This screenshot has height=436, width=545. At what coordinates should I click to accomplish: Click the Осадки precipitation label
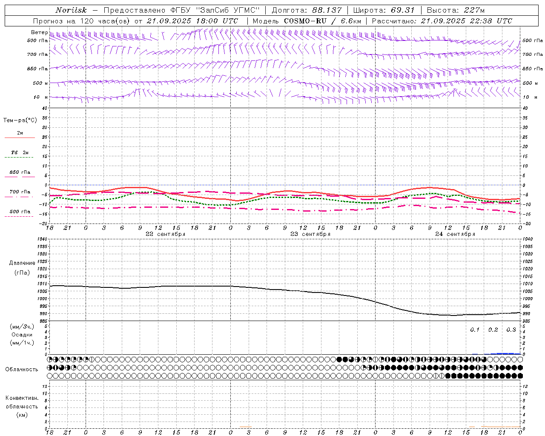[22, 335]
